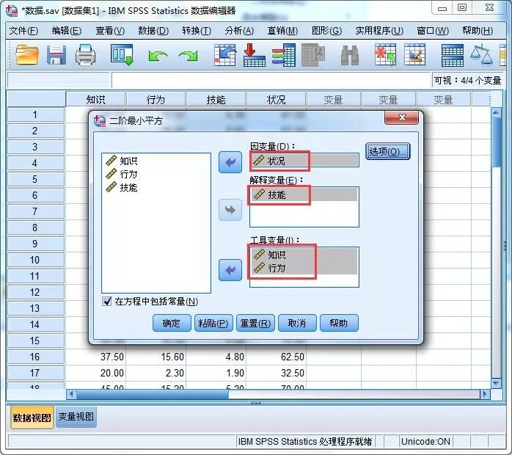The image size is (512, 455).
Task: Click the Weight cases scale icon
Action: click(x=481, y=55)
